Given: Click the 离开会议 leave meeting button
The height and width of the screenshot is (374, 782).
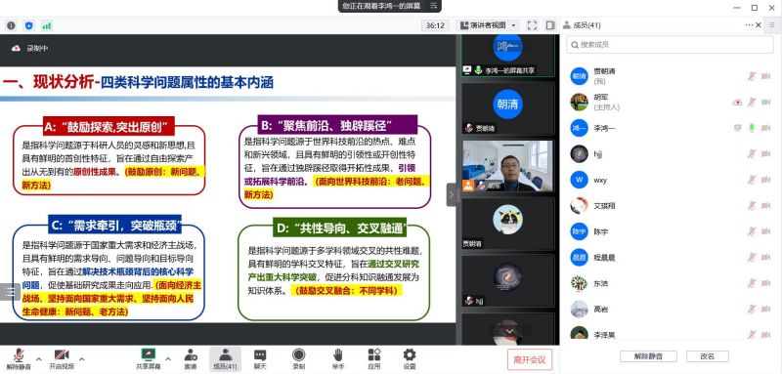Looking at the screenshot, I should (x=530, y=359).
